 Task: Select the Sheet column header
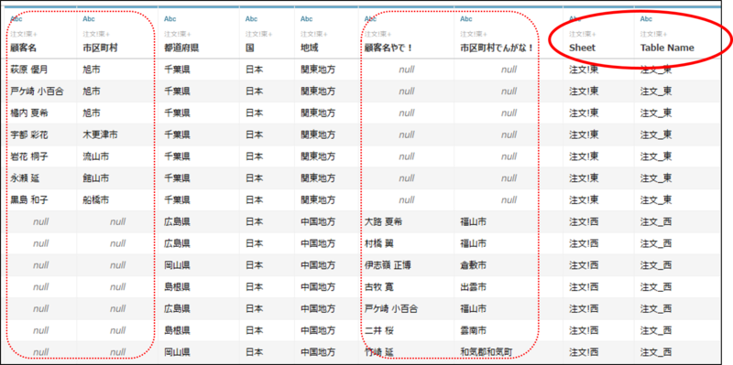coord(582,48)
